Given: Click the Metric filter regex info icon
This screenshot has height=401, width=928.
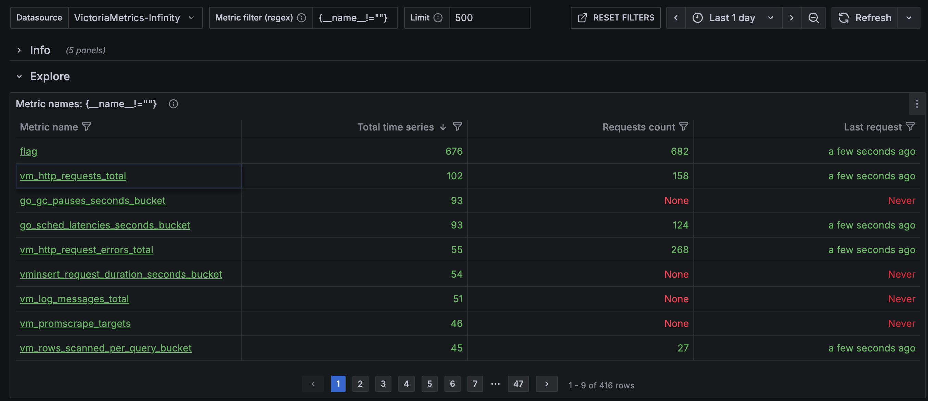Looking at the screenshot, I should point(301,18).
